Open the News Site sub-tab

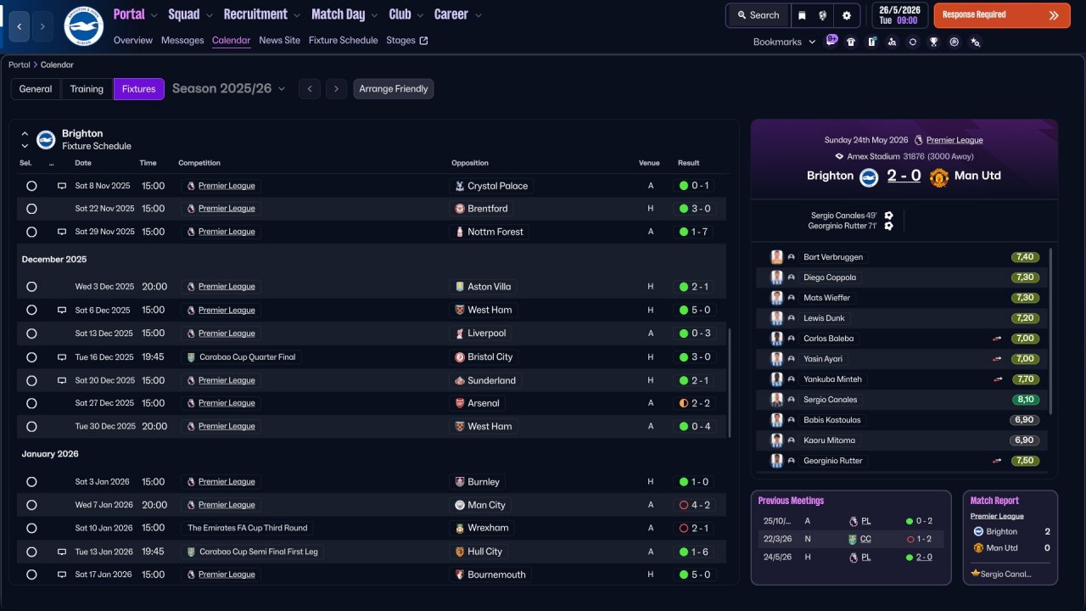(x=279, y=40)
